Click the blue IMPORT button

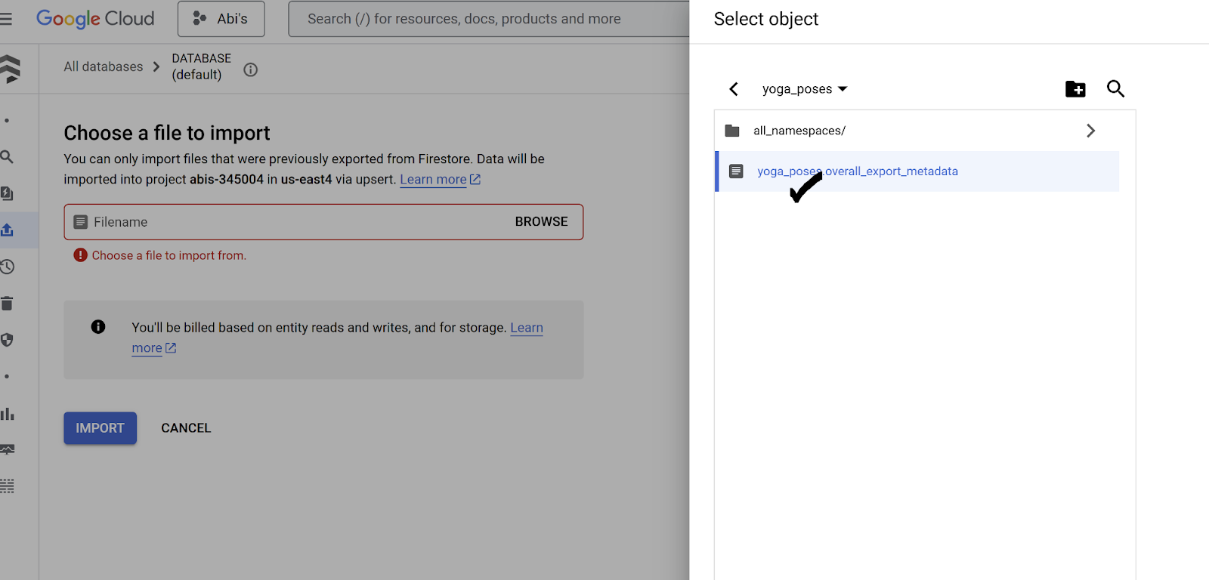click(100, 428)
